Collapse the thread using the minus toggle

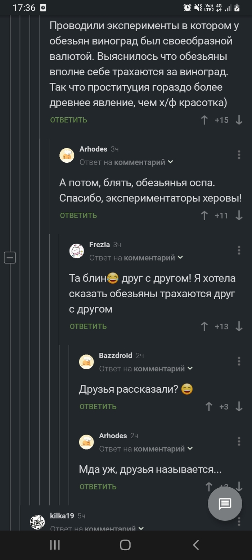[10, 257]
